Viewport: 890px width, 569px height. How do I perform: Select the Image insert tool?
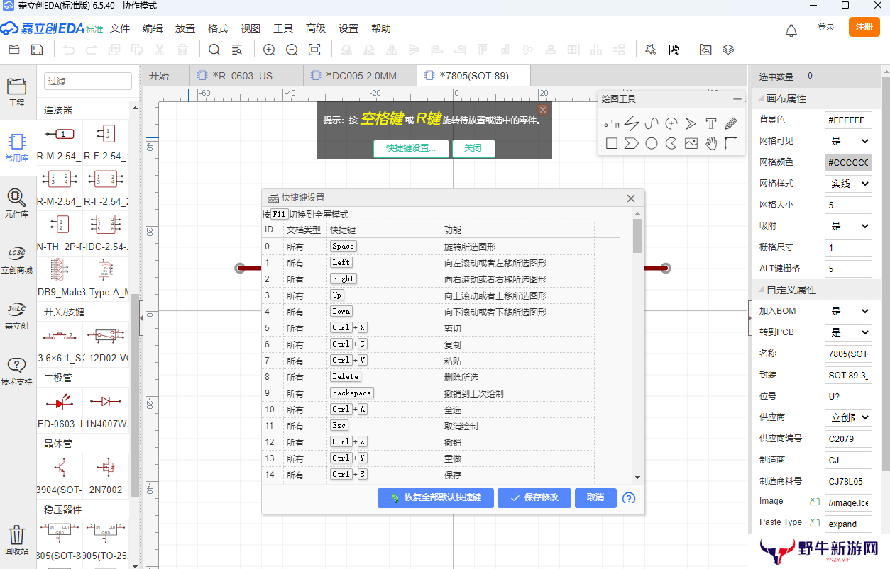click(x=691, y=143)
